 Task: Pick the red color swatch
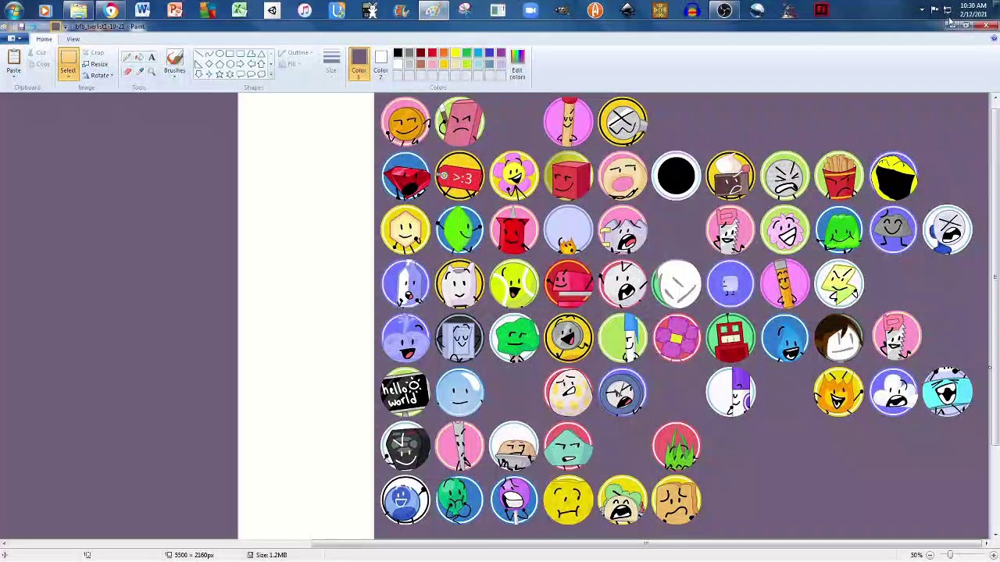pos(432,53)
